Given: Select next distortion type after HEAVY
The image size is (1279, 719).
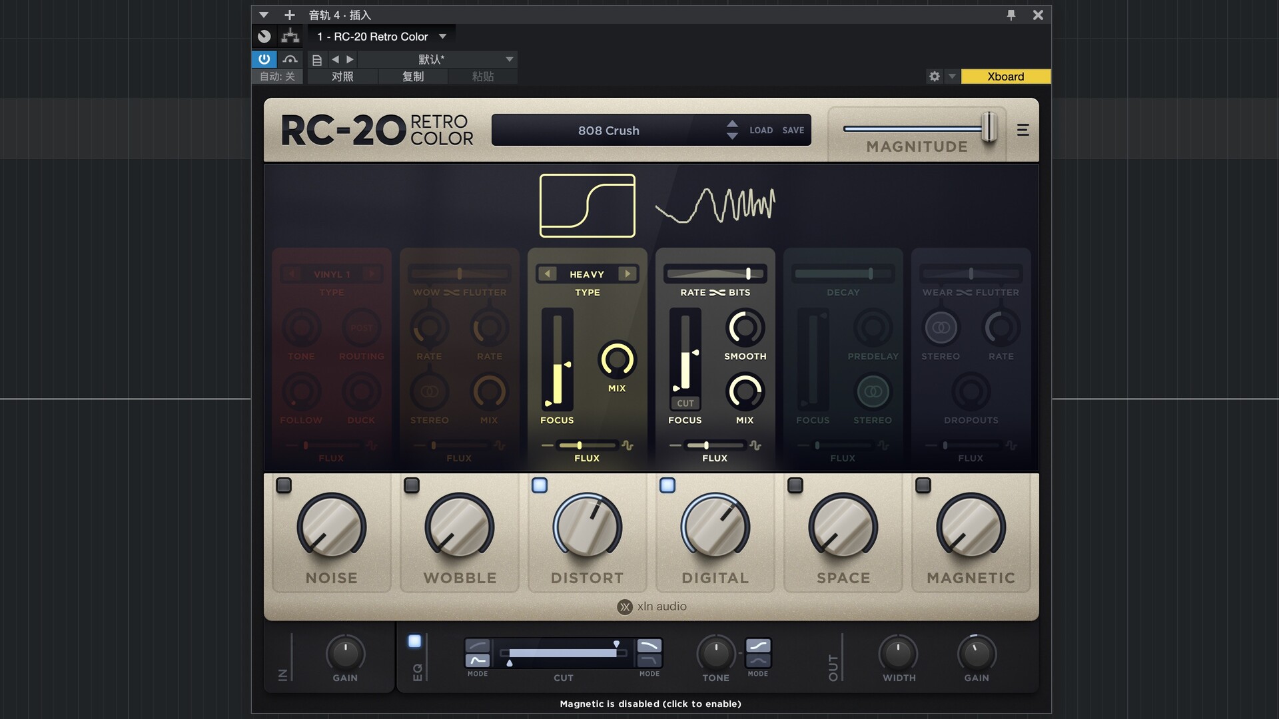Looking at the screenshot, I should tap(627, 274).
